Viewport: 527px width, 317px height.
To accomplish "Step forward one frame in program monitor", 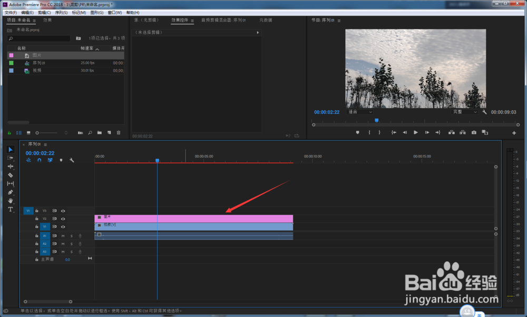I will tap(427, 133).
